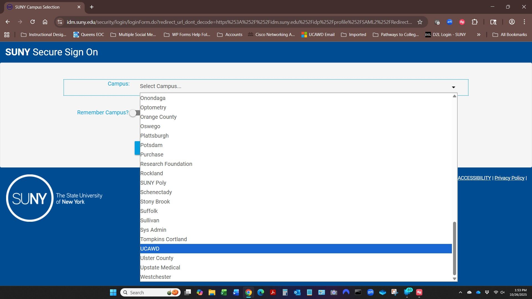Viewport: 532px width, 299px height.
Task: Bookmark this page with the star icon
Action: tap(420, 22)
